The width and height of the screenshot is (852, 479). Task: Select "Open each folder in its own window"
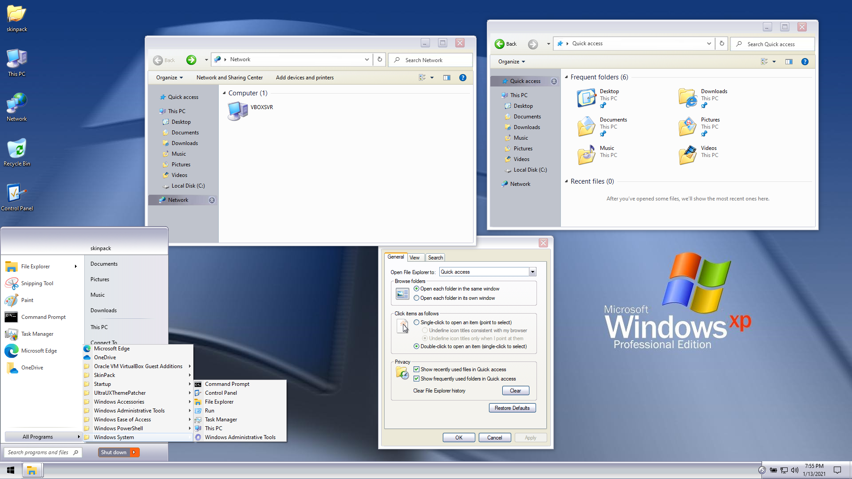416,298
